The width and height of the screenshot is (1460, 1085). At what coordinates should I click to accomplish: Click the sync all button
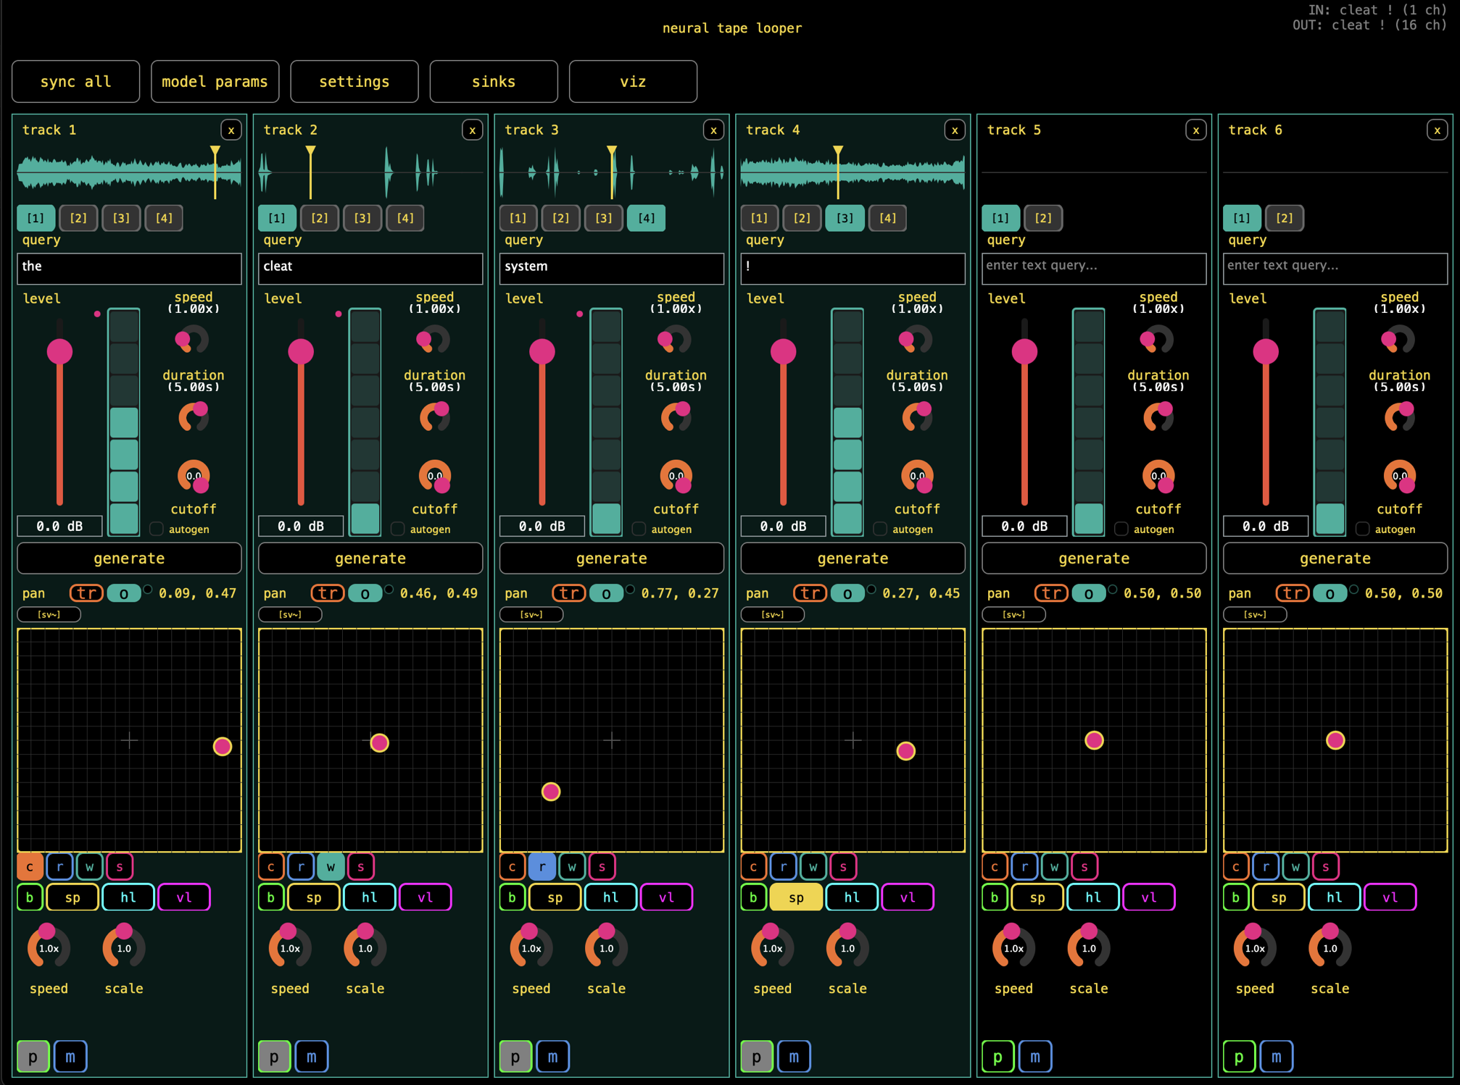[75, 81]
